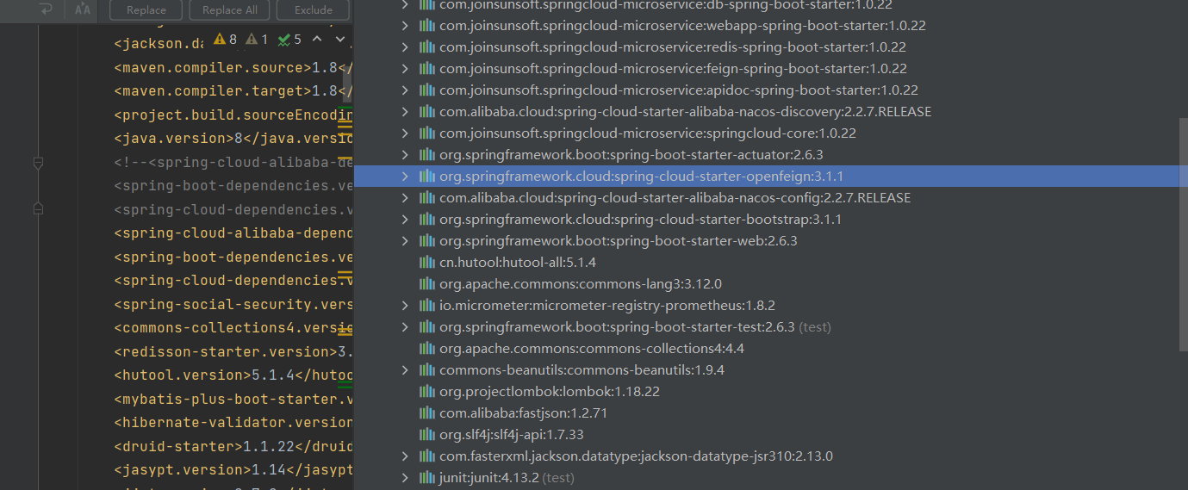The image size is (1188, 490).
Task: Click the java.version line in editor
Action: pyautogui.click(x=233, y=139)
